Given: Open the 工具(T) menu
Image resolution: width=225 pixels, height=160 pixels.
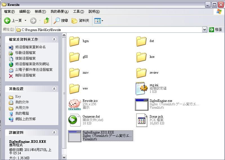Looking at the screenshot, I should pyautogui.click(x=78, y=12).
